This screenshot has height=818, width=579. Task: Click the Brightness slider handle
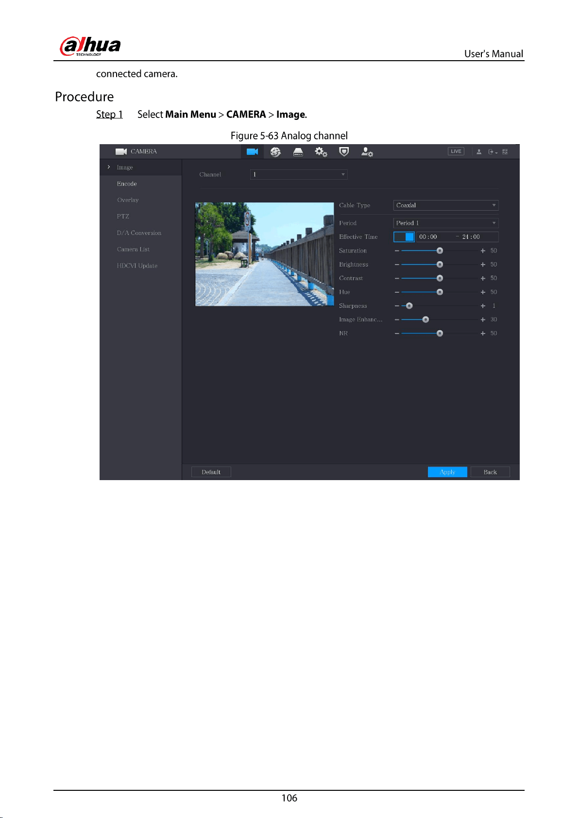click(x=440, y=265)
